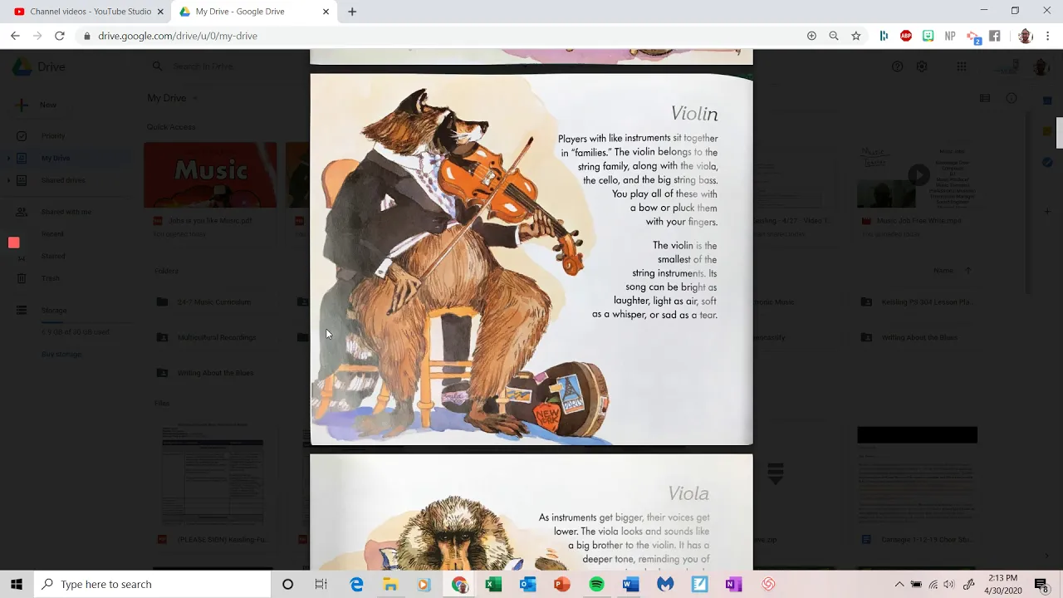Screen dimensions: 1063x598
Task: Open the Chrome profile avatar
Action: pos(1026,36)
